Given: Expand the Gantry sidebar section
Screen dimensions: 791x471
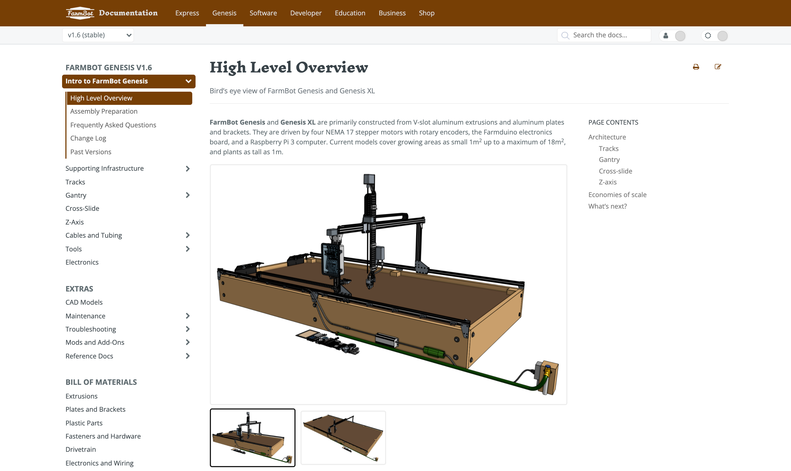Looking at the screenshot, I should [188, 195].
